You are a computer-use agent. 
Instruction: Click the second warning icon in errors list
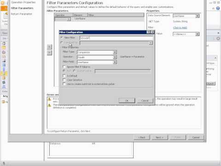point(49,105)
